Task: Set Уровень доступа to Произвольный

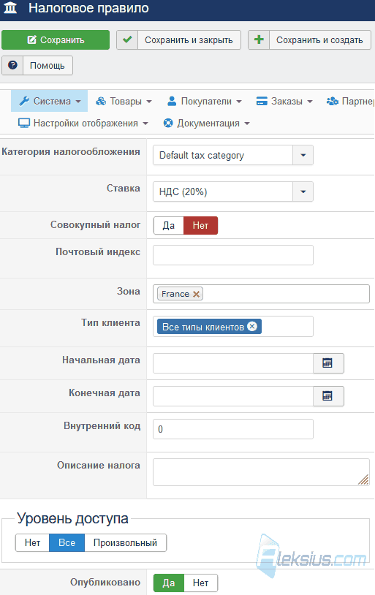Action: (125, 542)
